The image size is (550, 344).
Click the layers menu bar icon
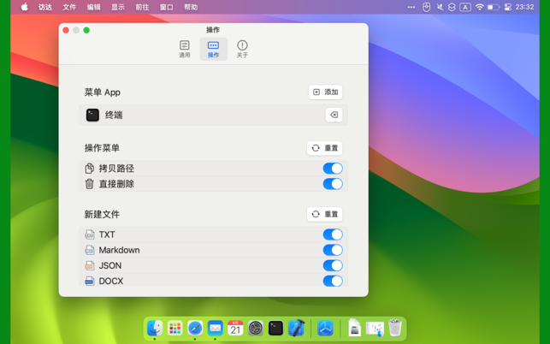(452, 7)
